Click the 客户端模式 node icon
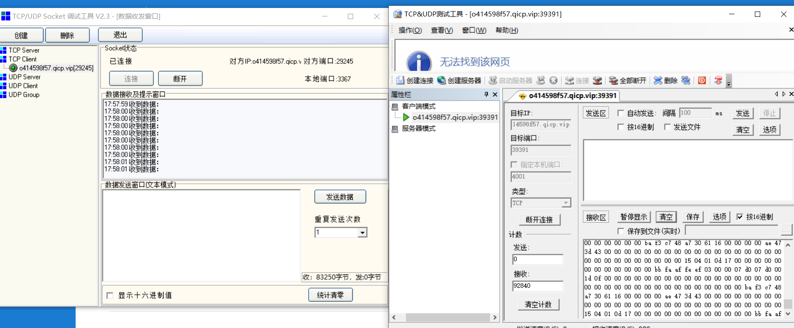 pyautogui.click(x=395, y=107)
